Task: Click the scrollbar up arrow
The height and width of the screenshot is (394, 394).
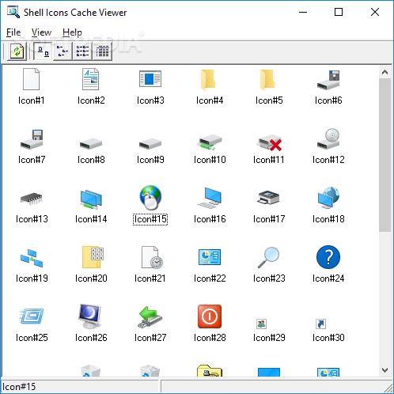Action: coord(385,72)
